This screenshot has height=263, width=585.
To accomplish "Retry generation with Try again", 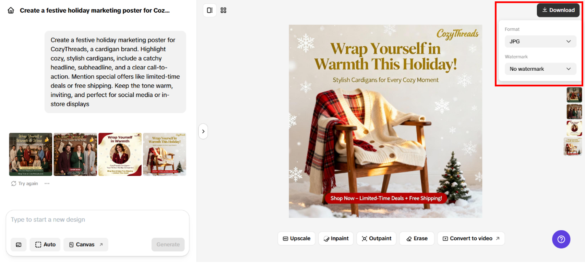I will 25,183.
